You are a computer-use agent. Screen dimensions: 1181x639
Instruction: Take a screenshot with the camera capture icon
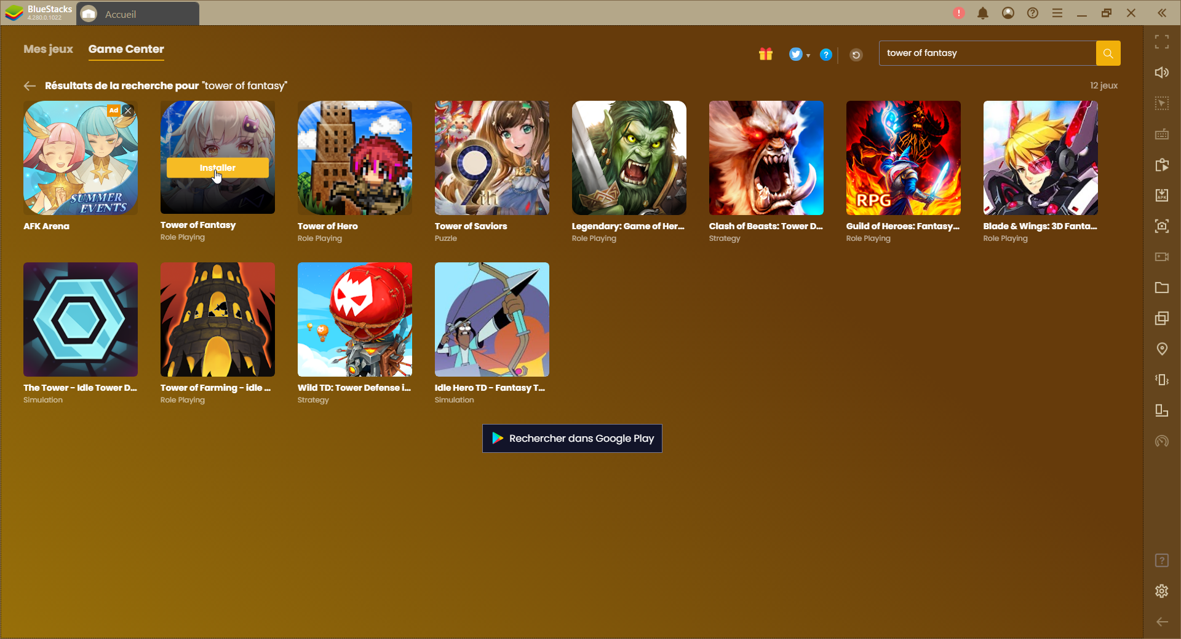tap(1162, 226)
